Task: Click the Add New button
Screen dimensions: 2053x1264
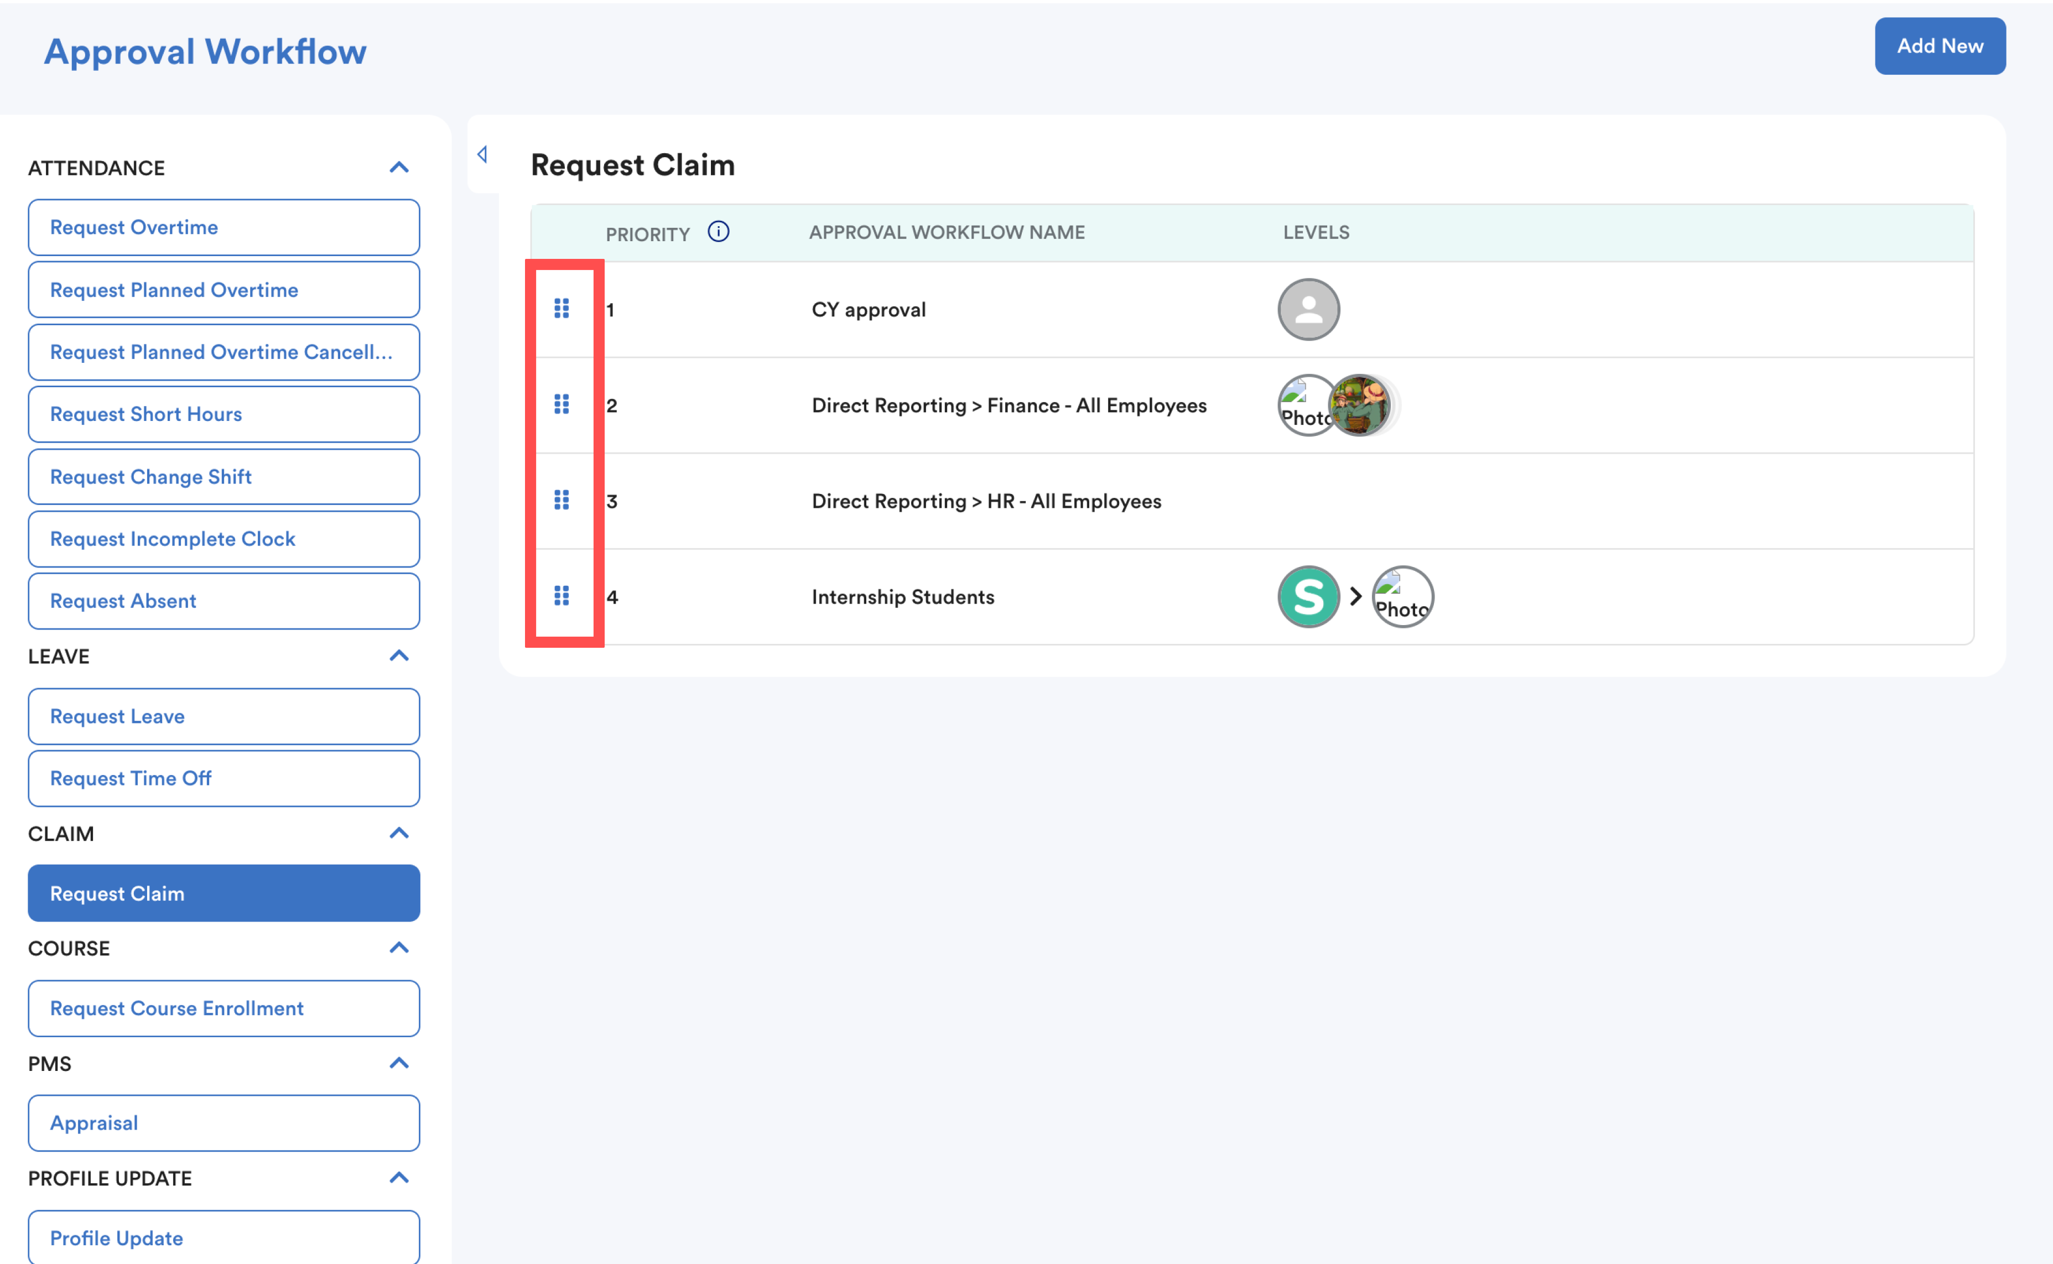Action: click(1940, 46)
